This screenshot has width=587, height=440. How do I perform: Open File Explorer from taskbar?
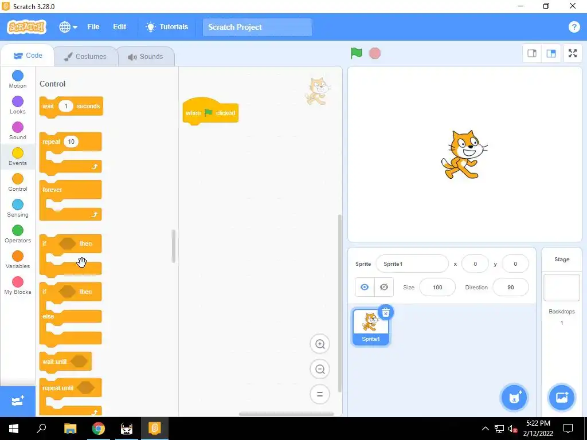pos(71,429)
